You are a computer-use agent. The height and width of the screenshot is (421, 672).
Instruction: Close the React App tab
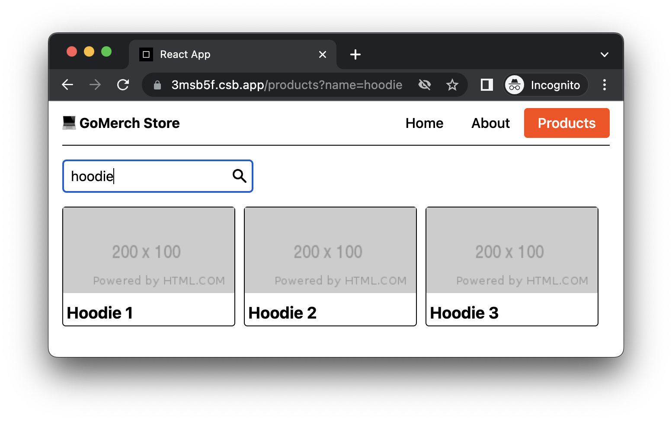[322, 54]
